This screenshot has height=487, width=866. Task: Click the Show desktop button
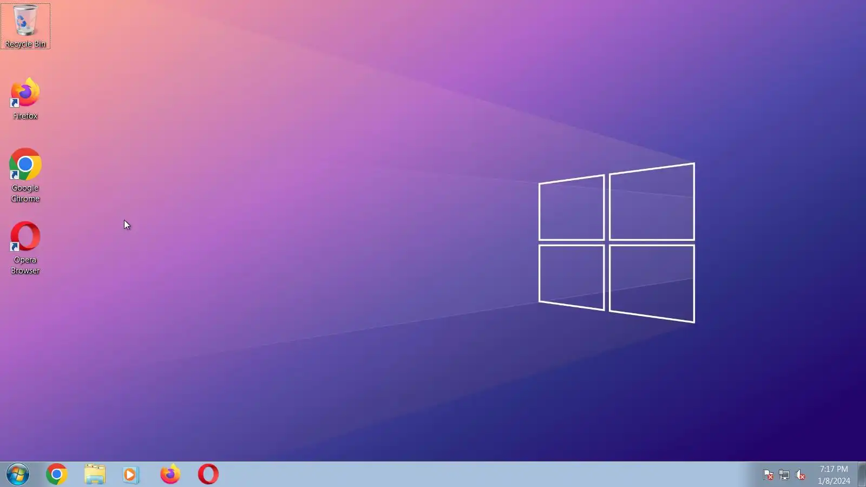click(862, 475)
